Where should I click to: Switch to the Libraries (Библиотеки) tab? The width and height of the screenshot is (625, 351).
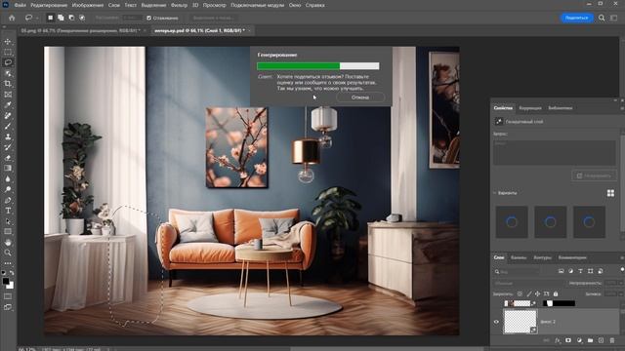[560, 108]
